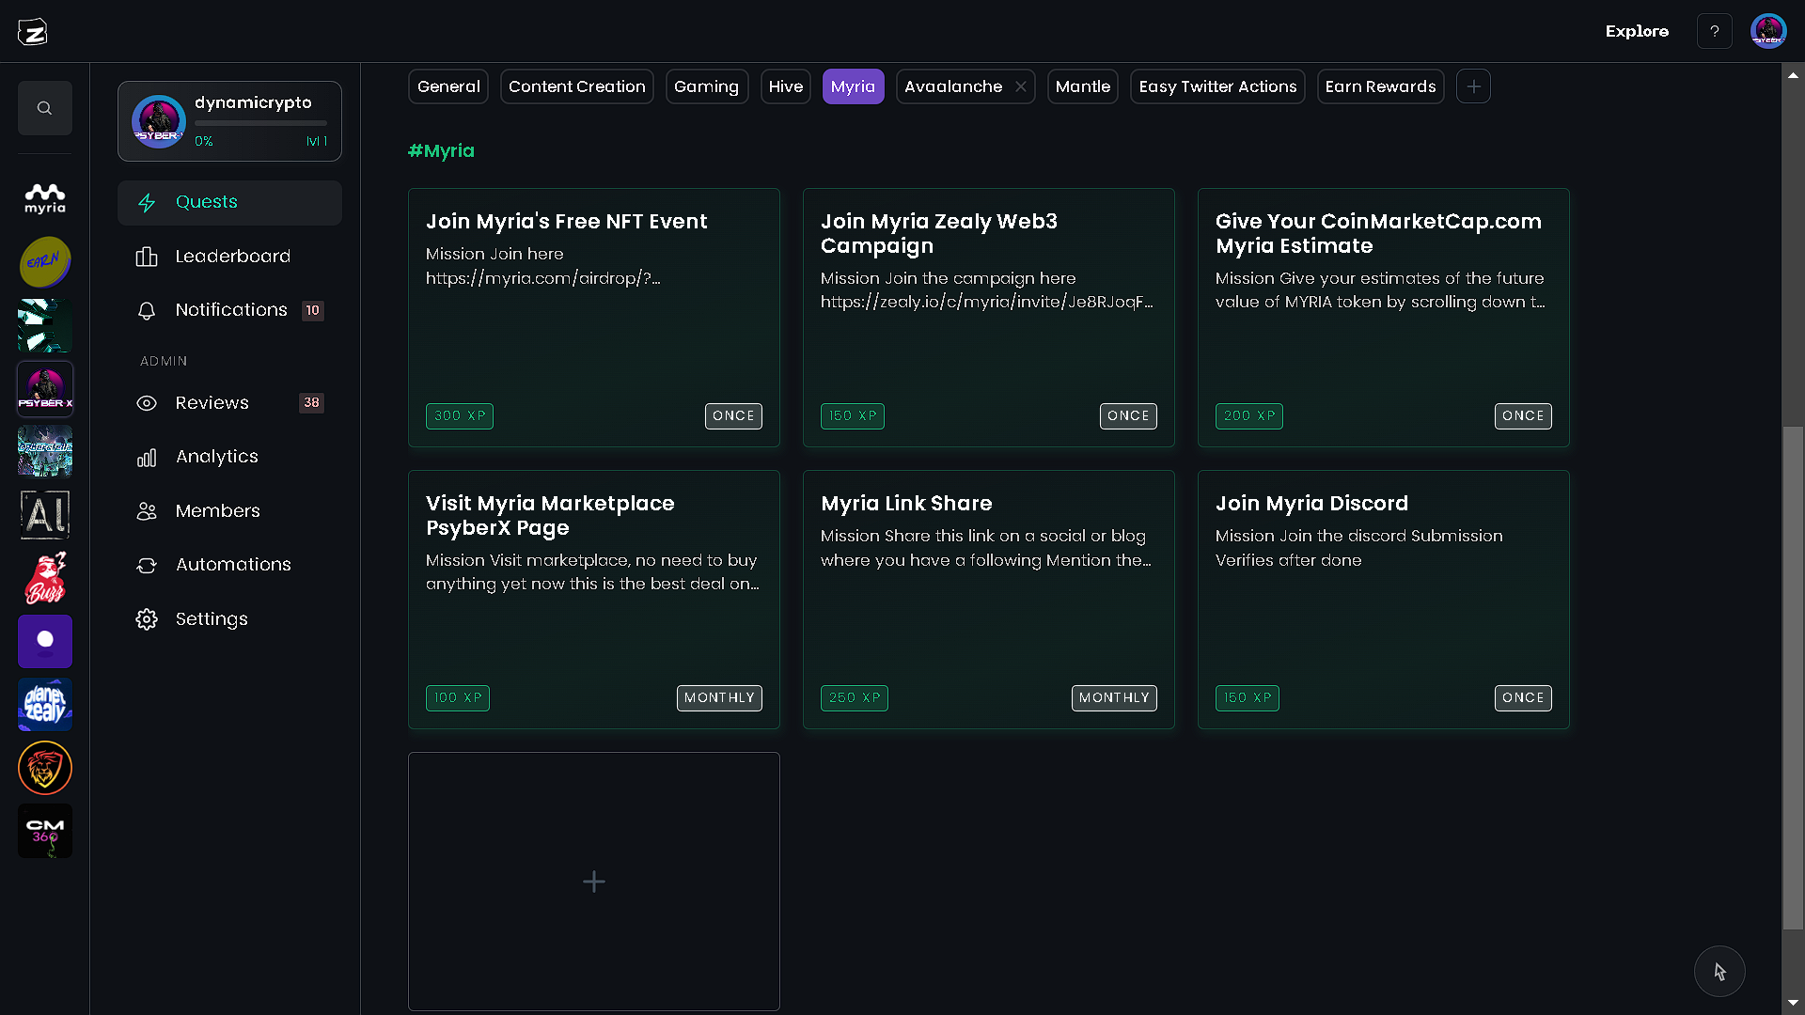1805x1015 pixels.
Task: Switch to the Avaalanche tab
Action: click(953, 86)
